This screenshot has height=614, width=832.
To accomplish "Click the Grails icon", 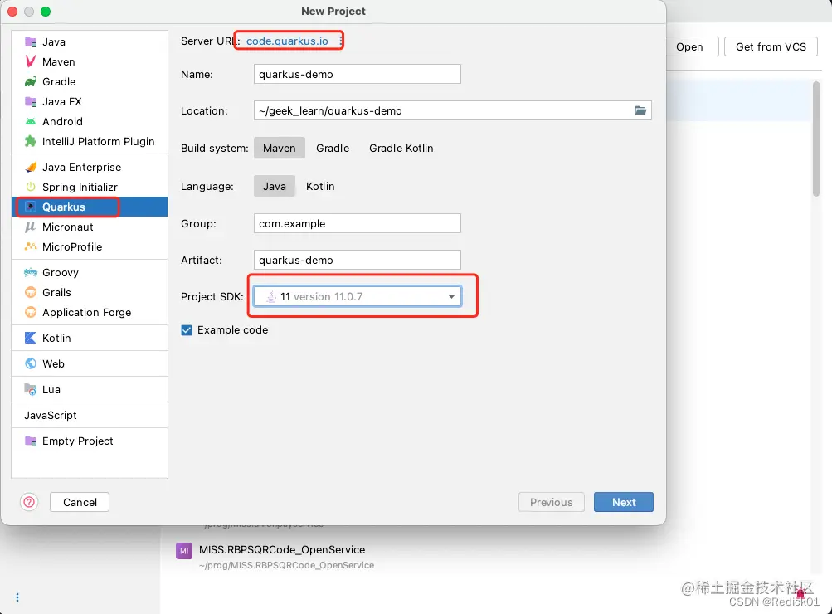I will 31,292.
